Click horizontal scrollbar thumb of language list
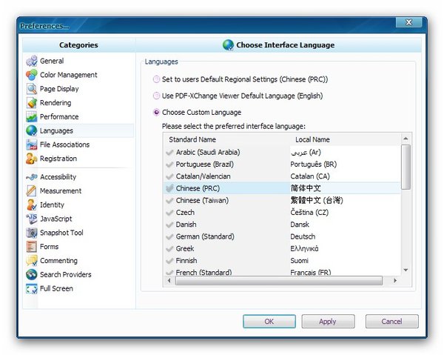444x355 pixels. pos(279,281)
